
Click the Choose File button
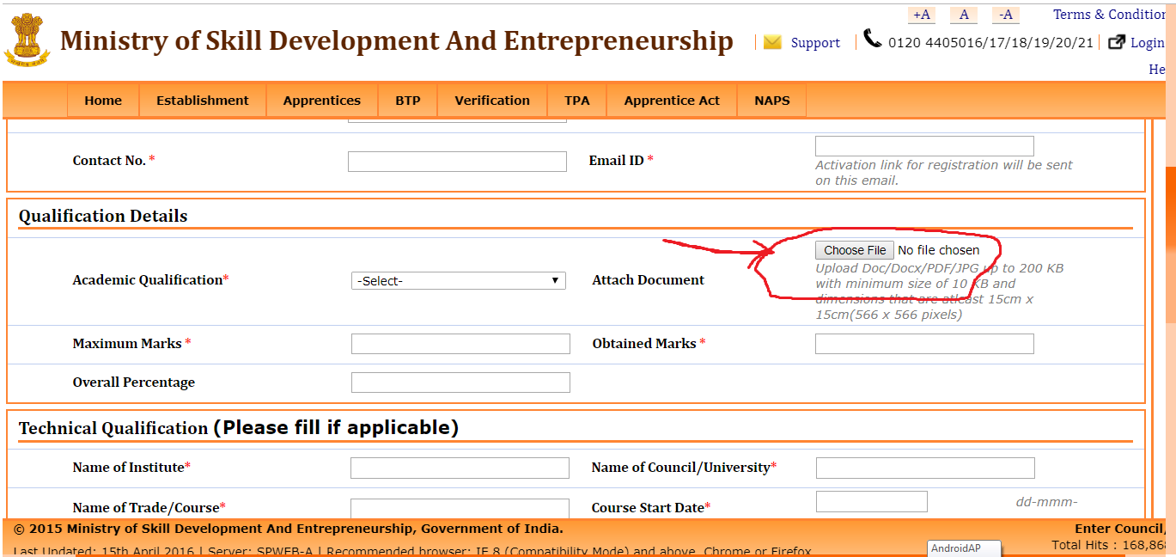(x=855, y=250)
